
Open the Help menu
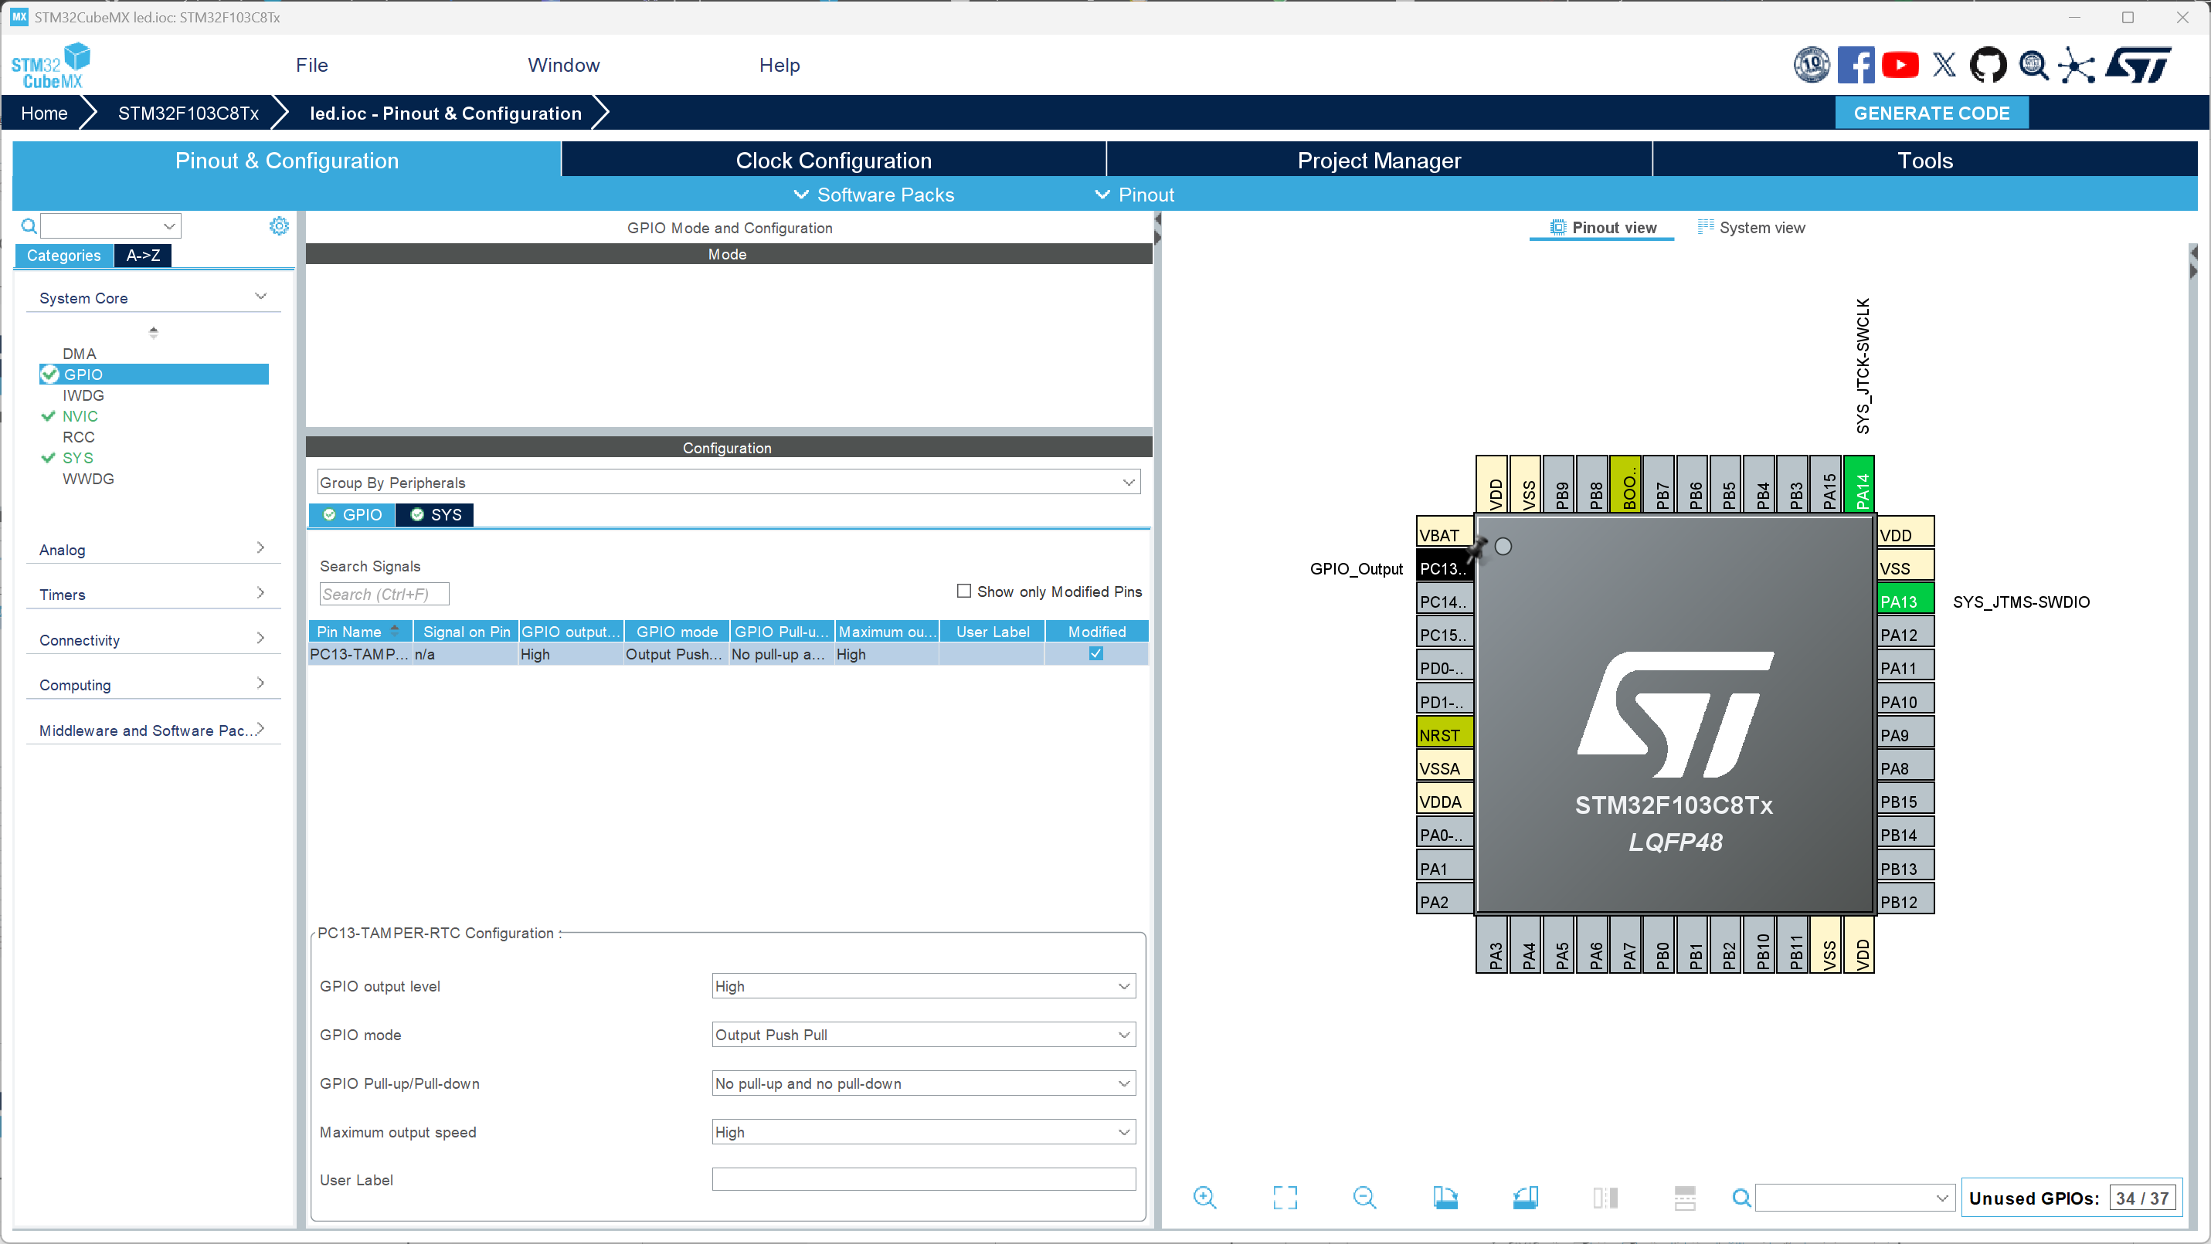[x=779, y=65]
